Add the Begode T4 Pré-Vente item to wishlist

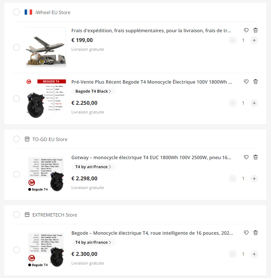[x=246, y=82]
